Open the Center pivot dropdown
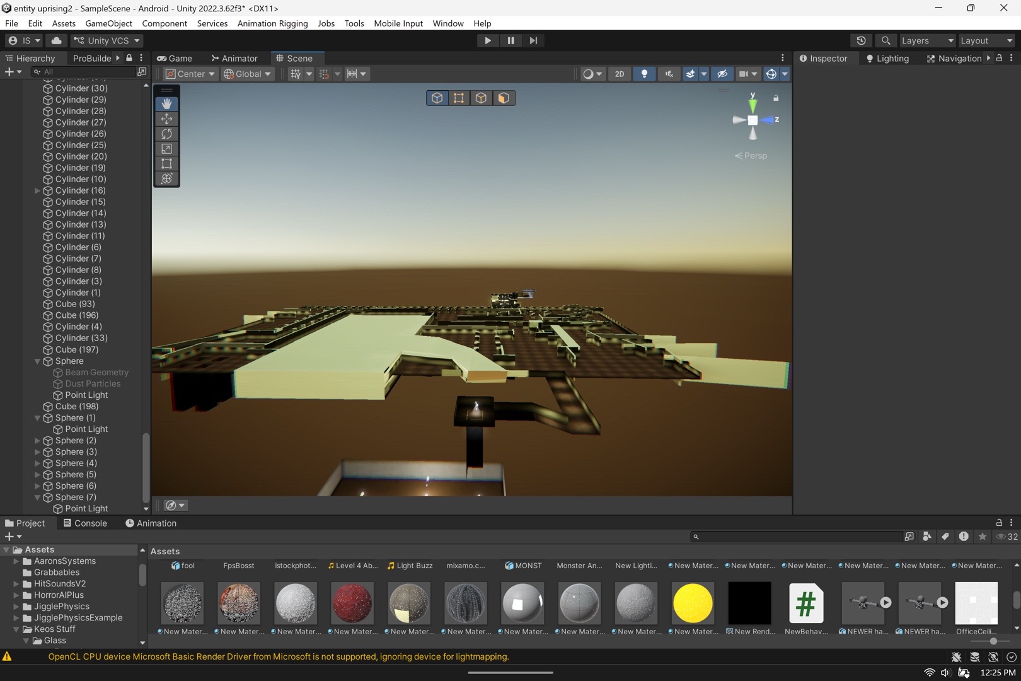This screenshot has width=1021, height=681. coord(190,74)
